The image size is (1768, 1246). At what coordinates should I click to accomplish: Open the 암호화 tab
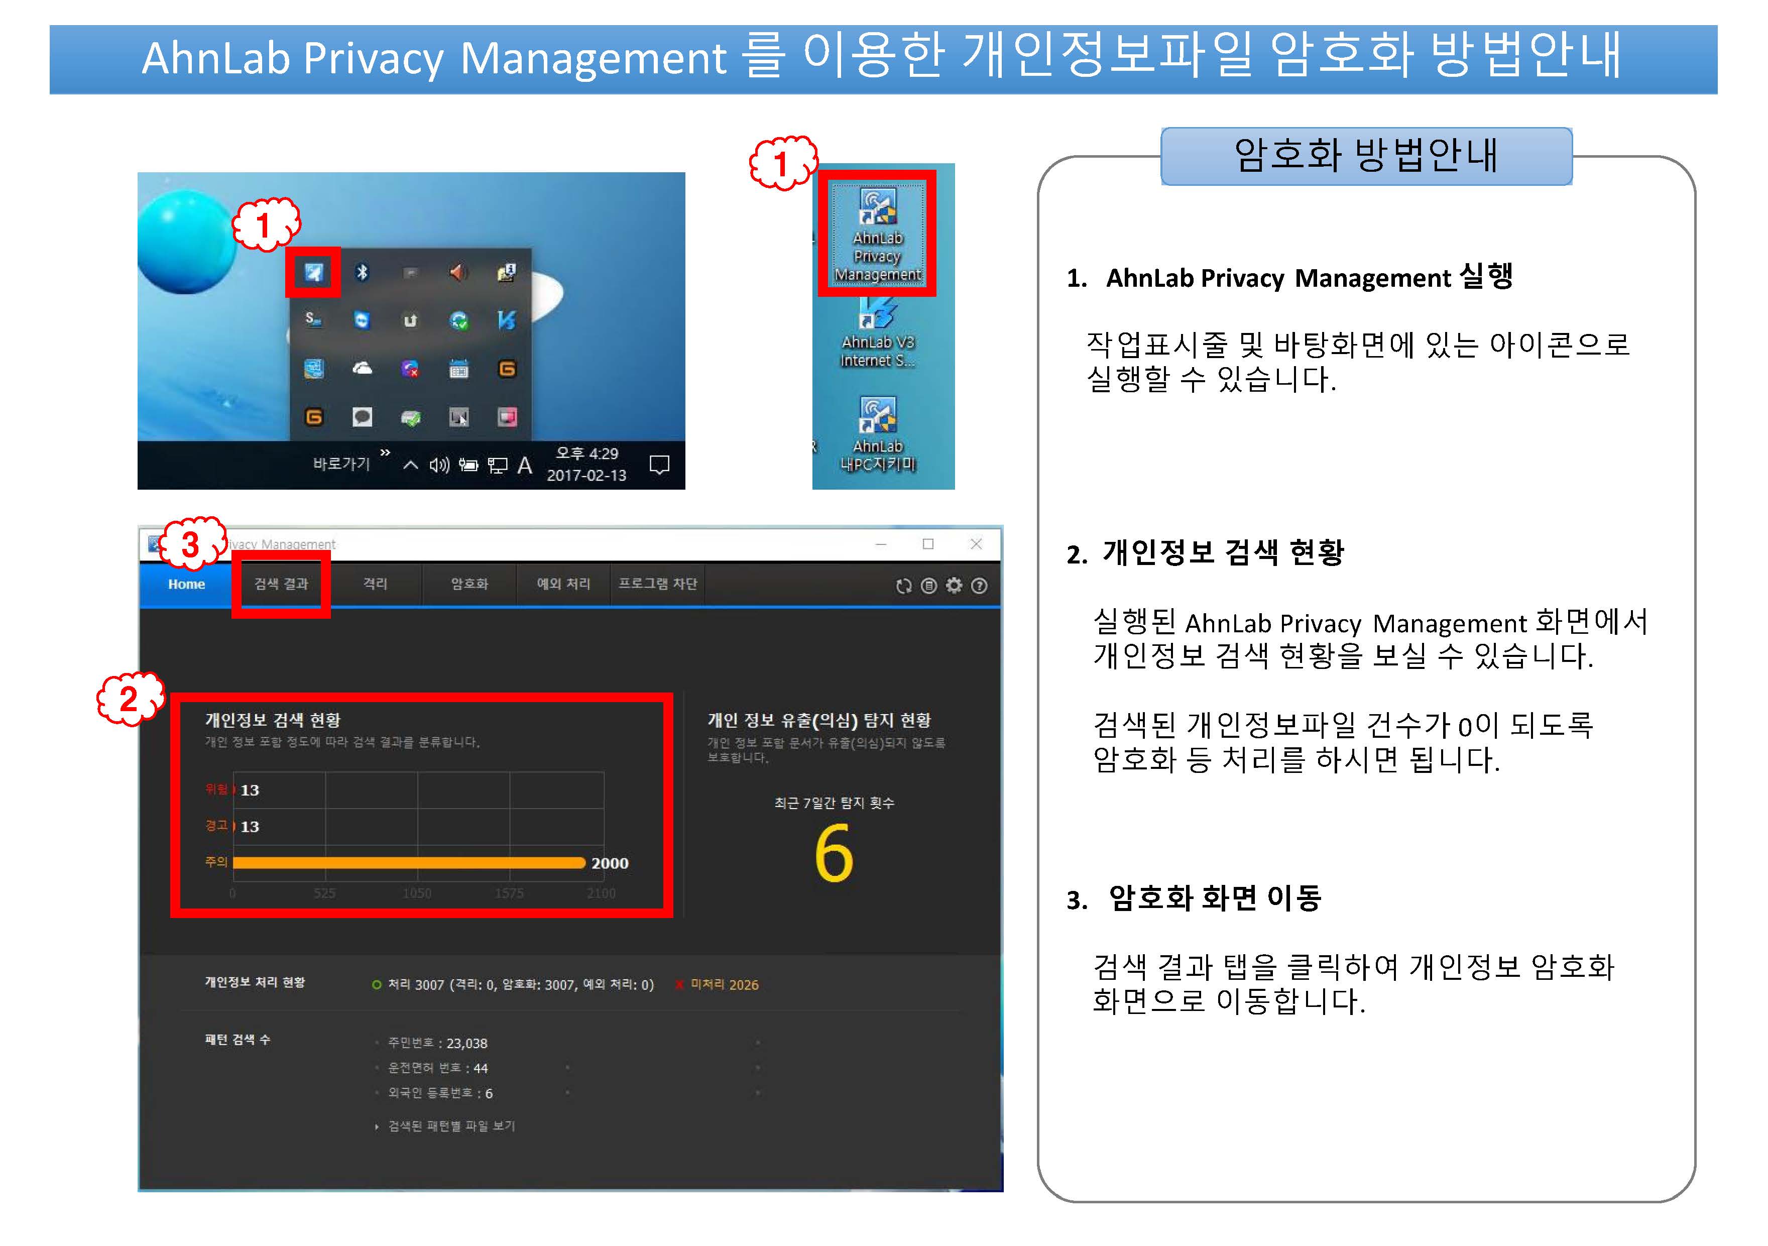[x=468, y=585]
